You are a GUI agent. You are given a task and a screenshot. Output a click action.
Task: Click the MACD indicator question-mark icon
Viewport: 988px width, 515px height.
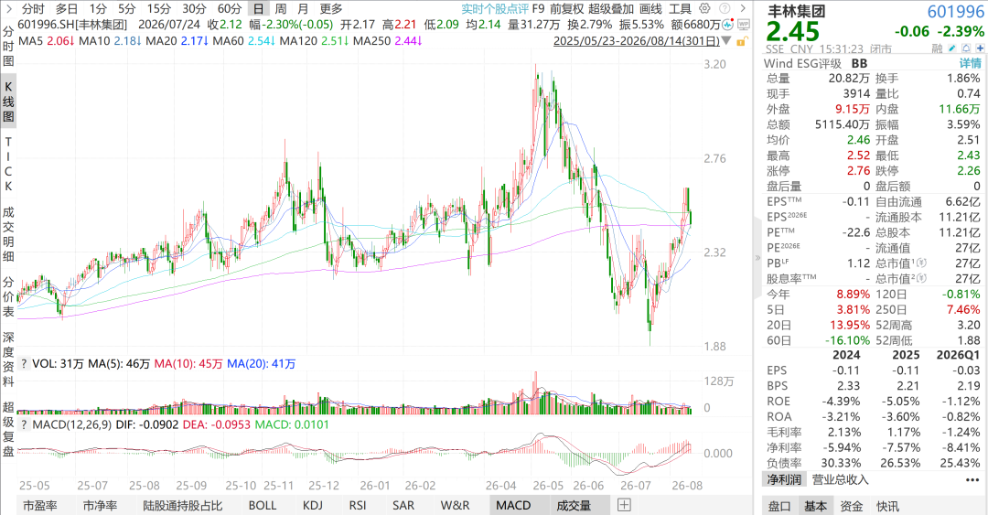point(24,424)
